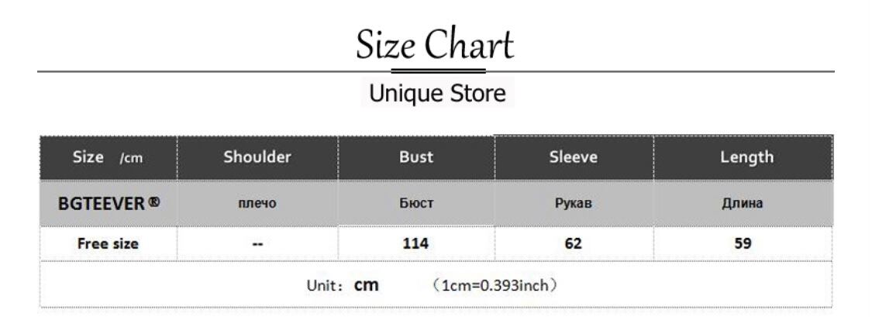The image size is (872, 317).
Task: Select the Free size row label
Action: 109,243
